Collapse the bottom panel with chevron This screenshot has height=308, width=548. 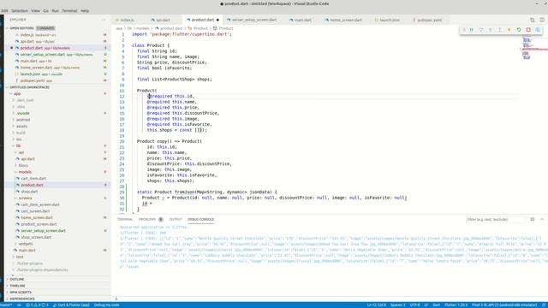tap(542, 219)
